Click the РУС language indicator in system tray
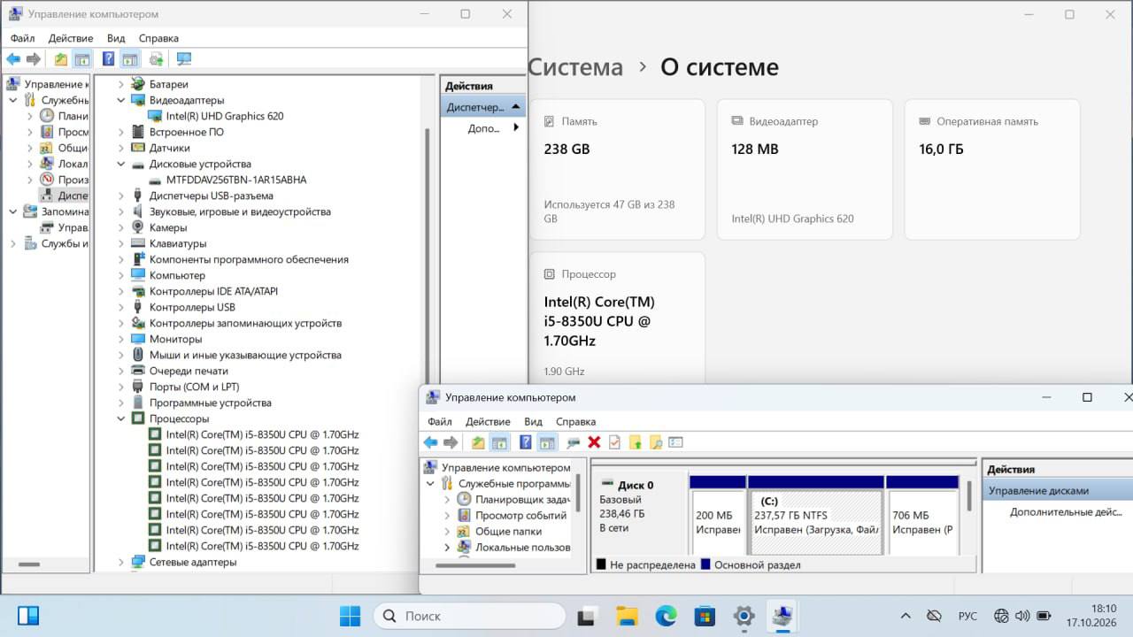 (967, 616)
